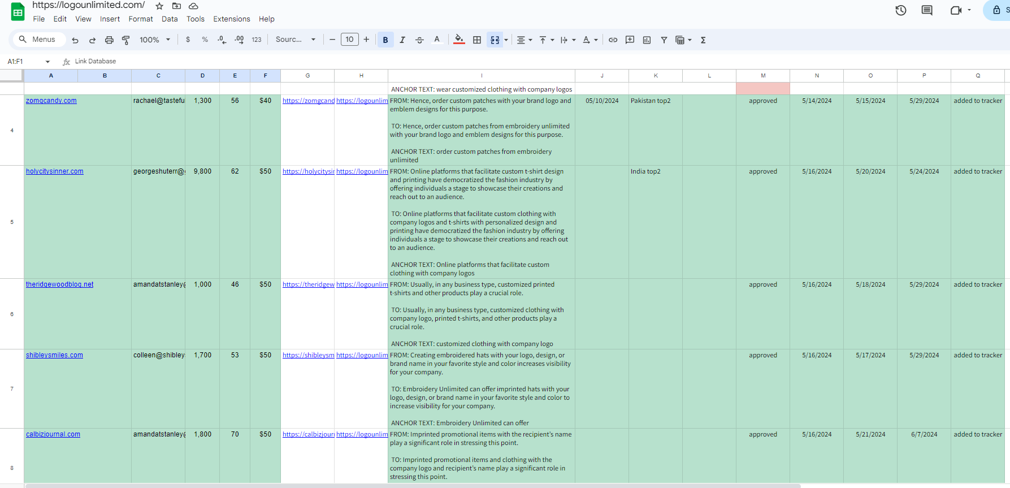Activate the paint format tool
This screenshot has height=488, width=1010.
(126, 40)
